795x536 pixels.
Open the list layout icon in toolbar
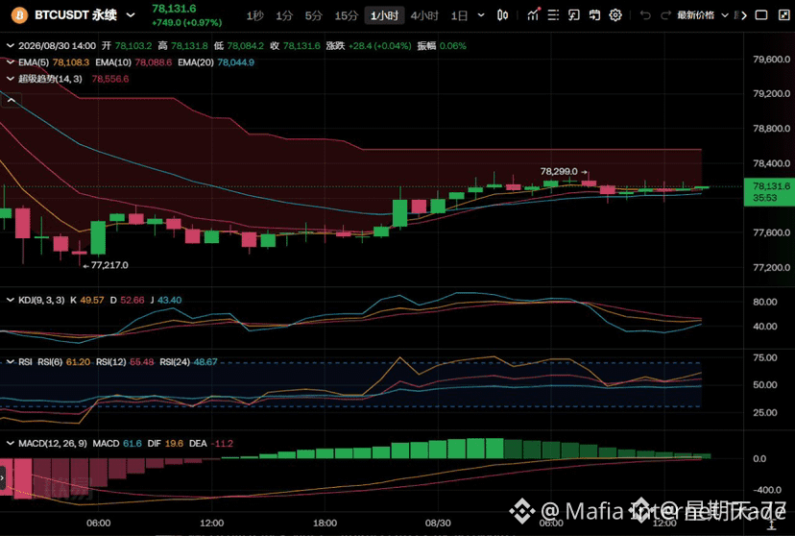(x=553, y=15)
